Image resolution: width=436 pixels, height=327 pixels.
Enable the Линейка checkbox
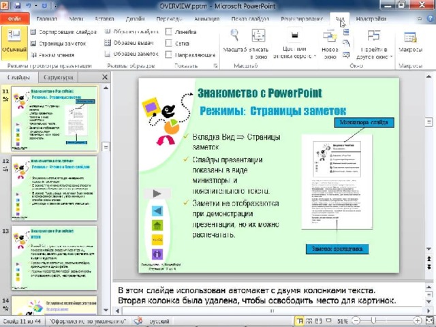point(169,32)
